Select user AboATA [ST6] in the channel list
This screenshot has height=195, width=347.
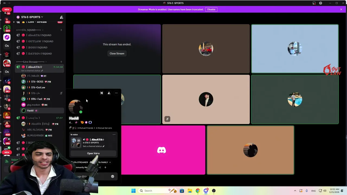coord(42,124)
